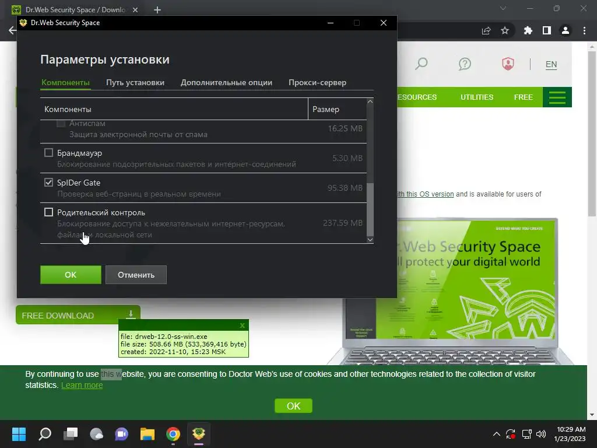Viewport: 597px width, 448px height.
Task: Open the FREE menu on the website
Action: (523, 97)
